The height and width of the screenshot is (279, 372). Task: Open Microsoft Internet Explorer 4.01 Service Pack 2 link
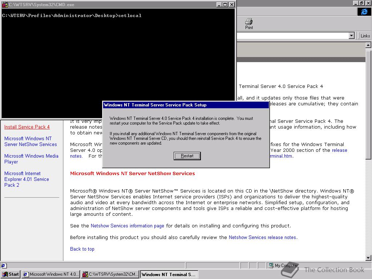coord(27,179)
